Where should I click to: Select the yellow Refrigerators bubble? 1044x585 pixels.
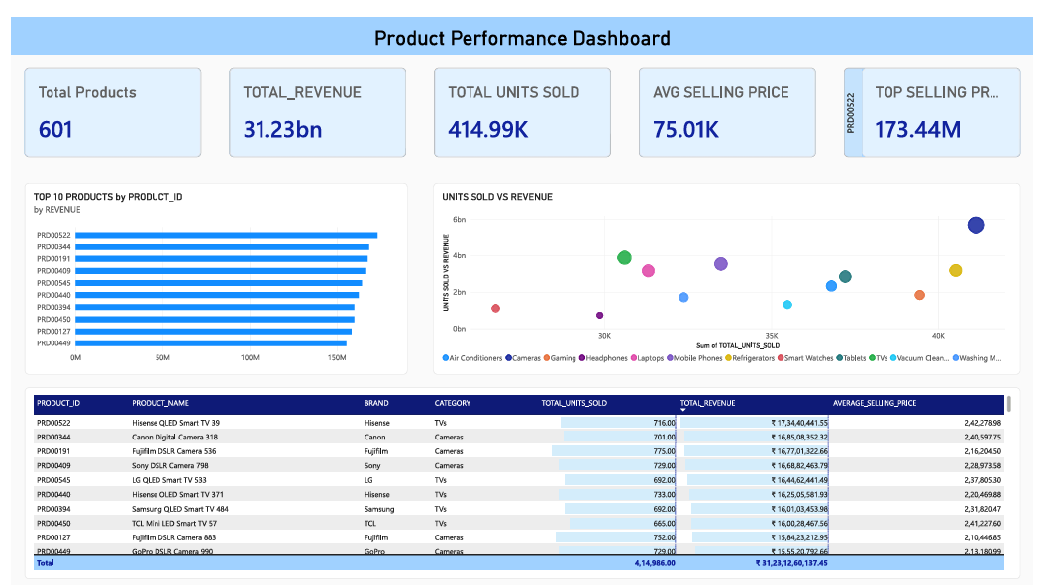point(956,270)
